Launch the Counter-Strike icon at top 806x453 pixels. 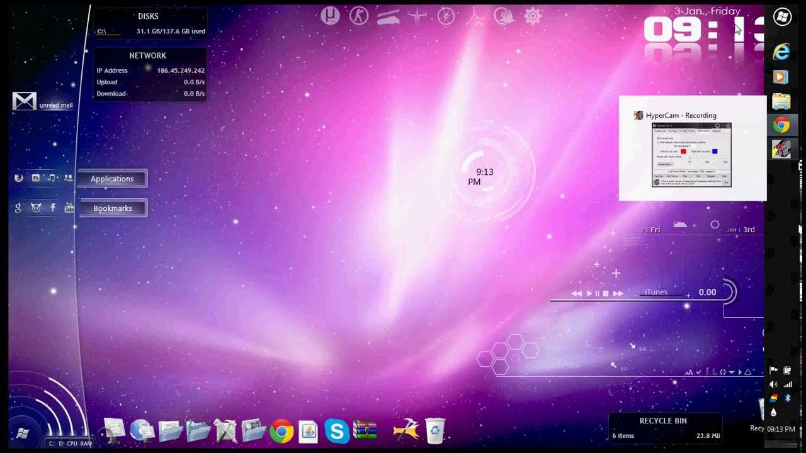point(359,16)
